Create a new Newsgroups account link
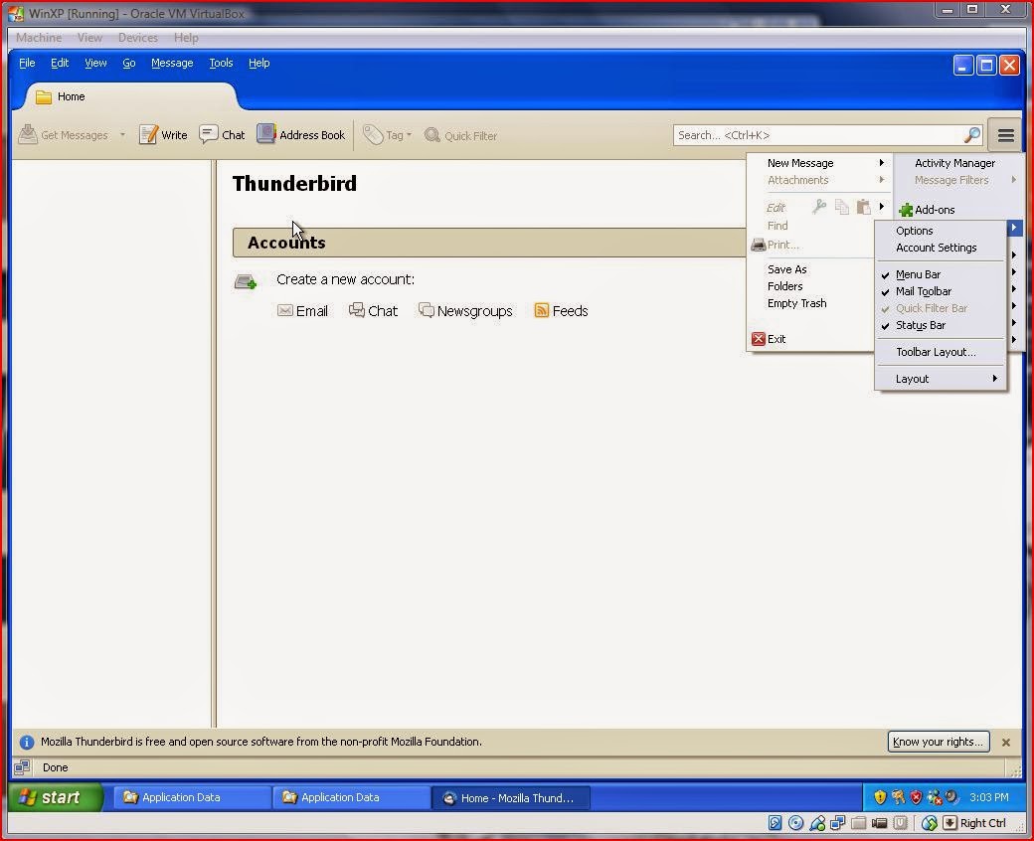 click(465, 310)
